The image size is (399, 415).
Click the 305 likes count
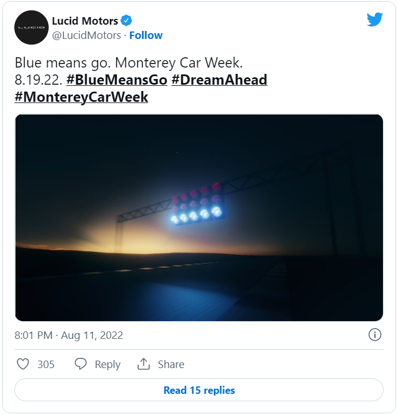coord(46,365)
